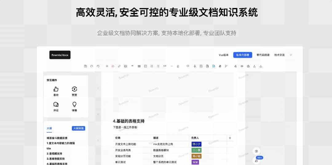332x165 pixels.
Task: Jump to outline item 4.基础的表格支持
Action: [57, 164]
